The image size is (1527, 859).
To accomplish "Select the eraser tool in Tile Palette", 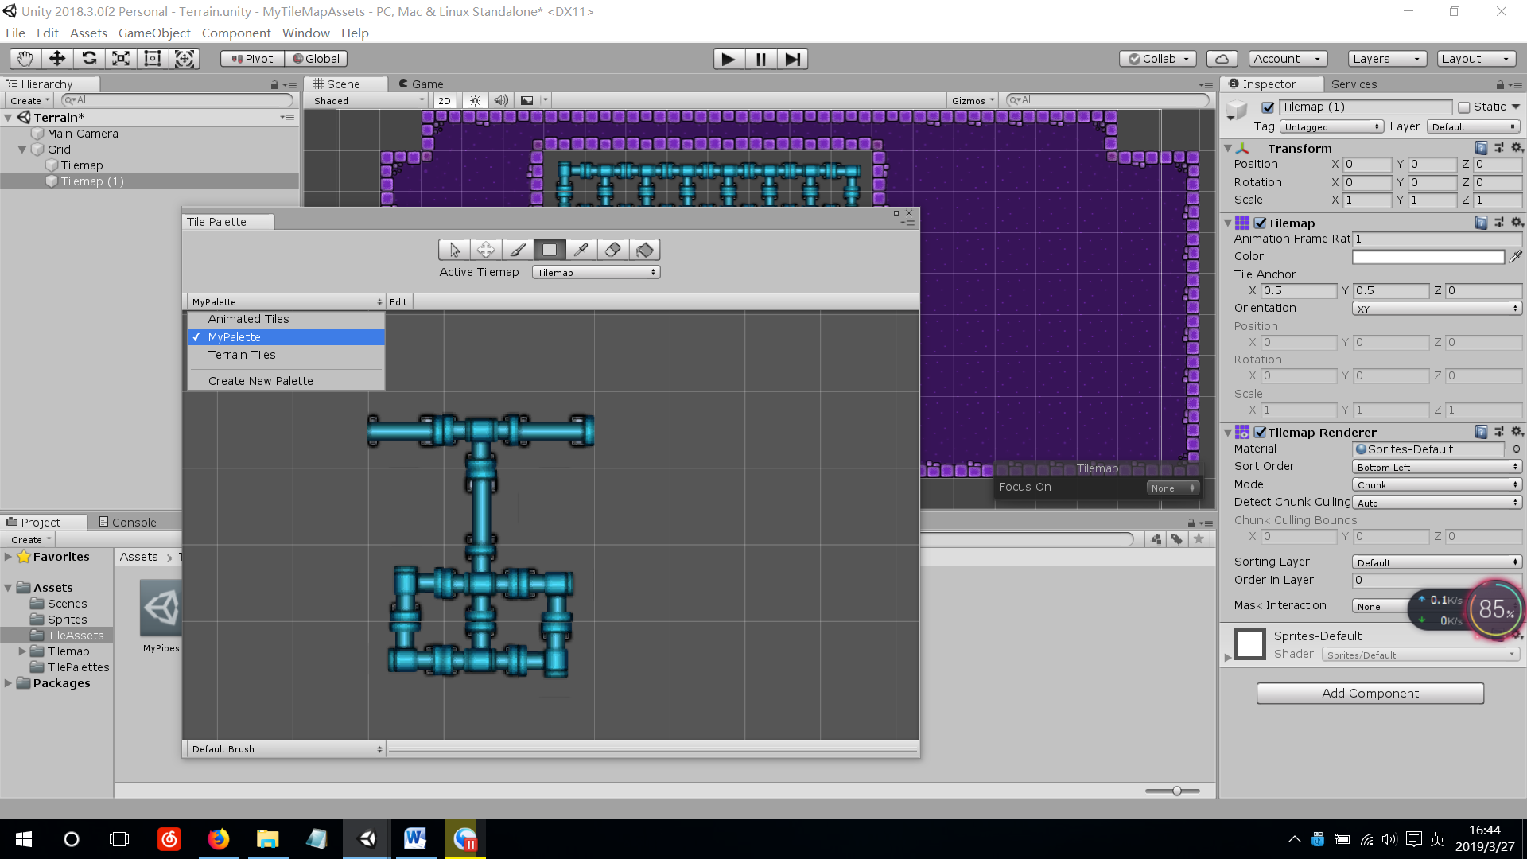I will click(612, 250).
